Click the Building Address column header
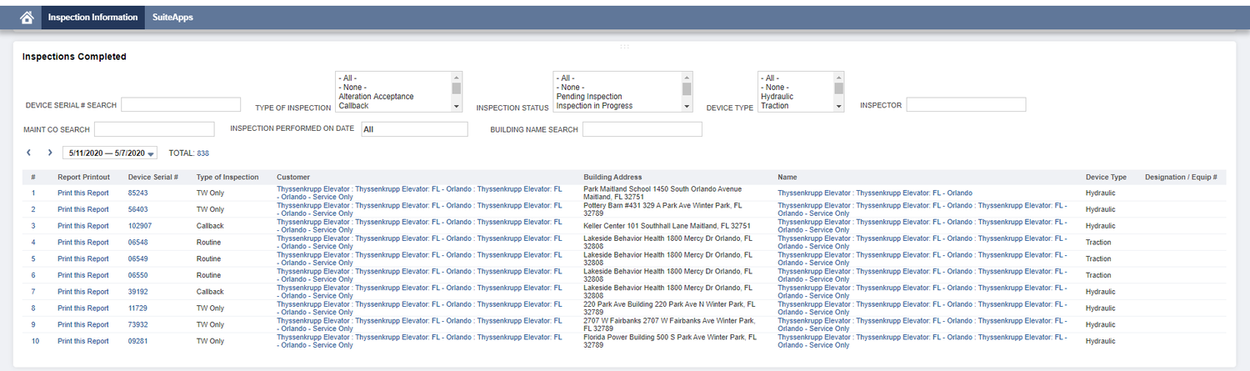Image resolution: width=1250 pixels, height=371 pixels. click(612, 178)
